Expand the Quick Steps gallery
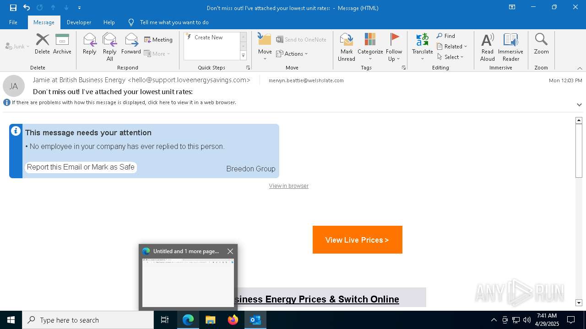The height and width of the screenshot is (329, 586). (x=243, y=56)
